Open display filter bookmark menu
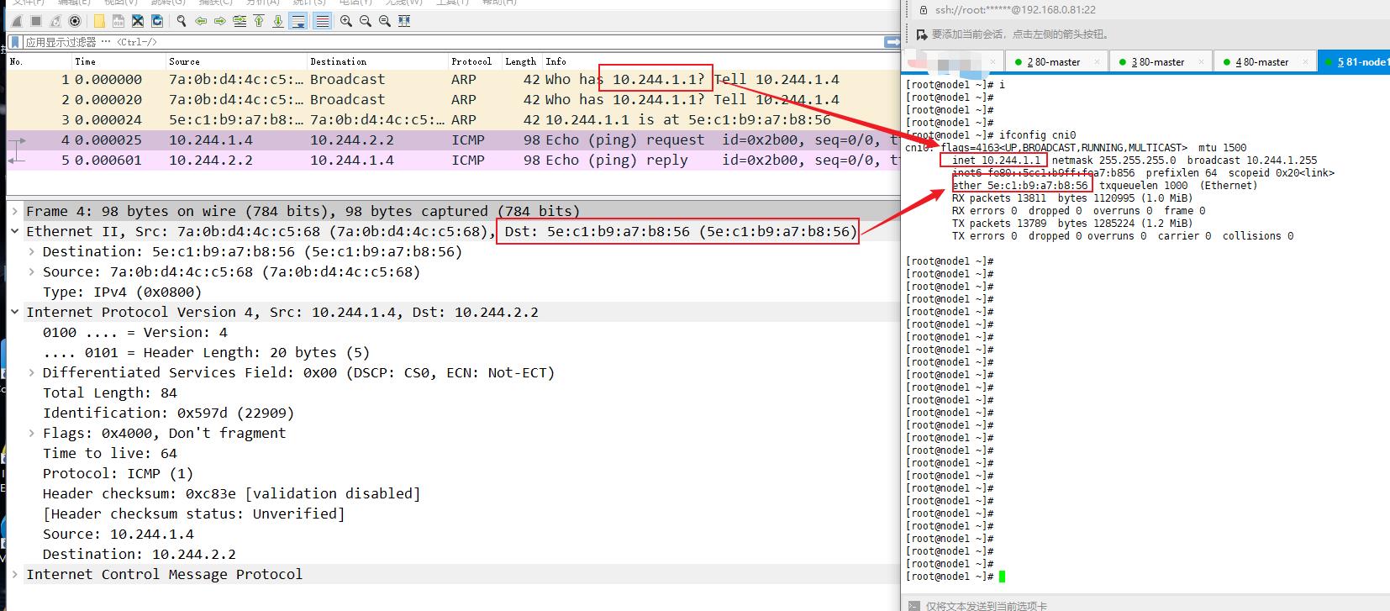 coord(15,42)
